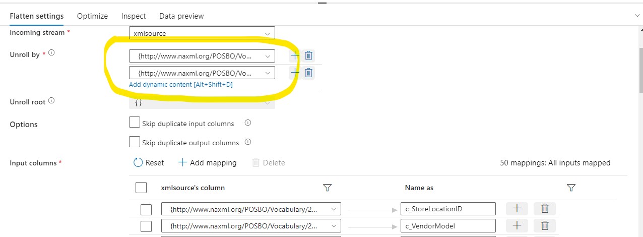Filter the xmlsource's column list

(x=327, y=188)
